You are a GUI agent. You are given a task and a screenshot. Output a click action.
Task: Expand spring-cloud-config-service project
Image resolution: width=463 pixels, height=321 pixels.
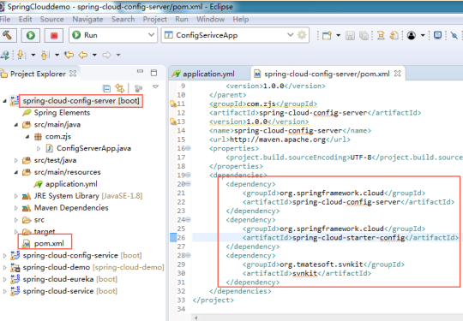click(5, 256)
